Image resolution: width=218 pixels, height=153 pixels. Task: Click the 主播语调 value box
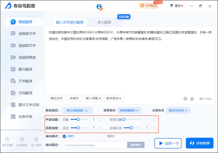pyautogui.click(x=147, y=127)
